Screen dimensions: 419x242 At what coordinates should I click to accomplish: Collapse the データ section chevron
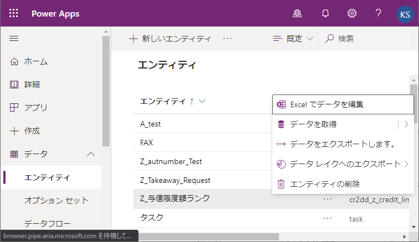tap(91, 154)
